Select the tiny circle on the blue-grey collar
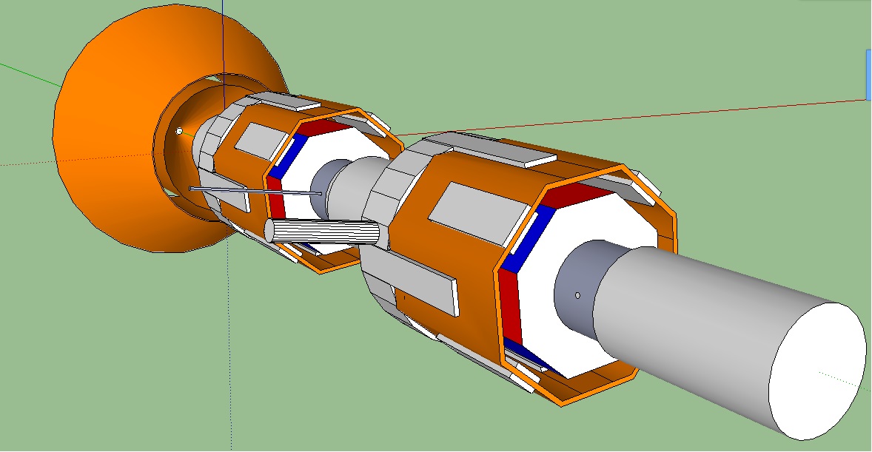872x452 pixels. (577, 295)
